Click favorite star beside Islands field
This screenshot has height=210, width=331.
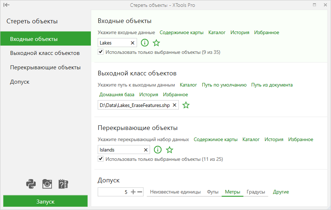point(169,150)
